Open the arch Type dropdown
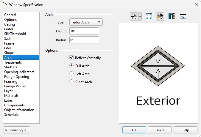Image resolution: width=201 pixels, height=137 pixels. (x=86, y=22)
